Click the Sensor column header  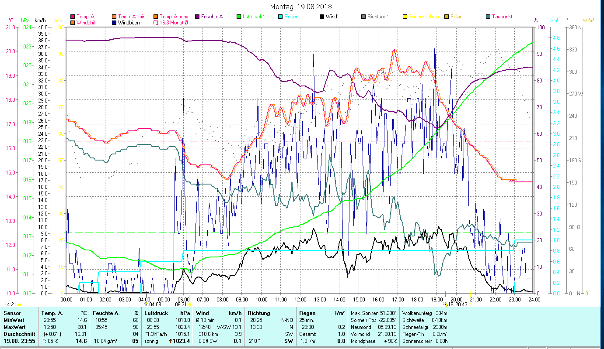coord(12,313)
